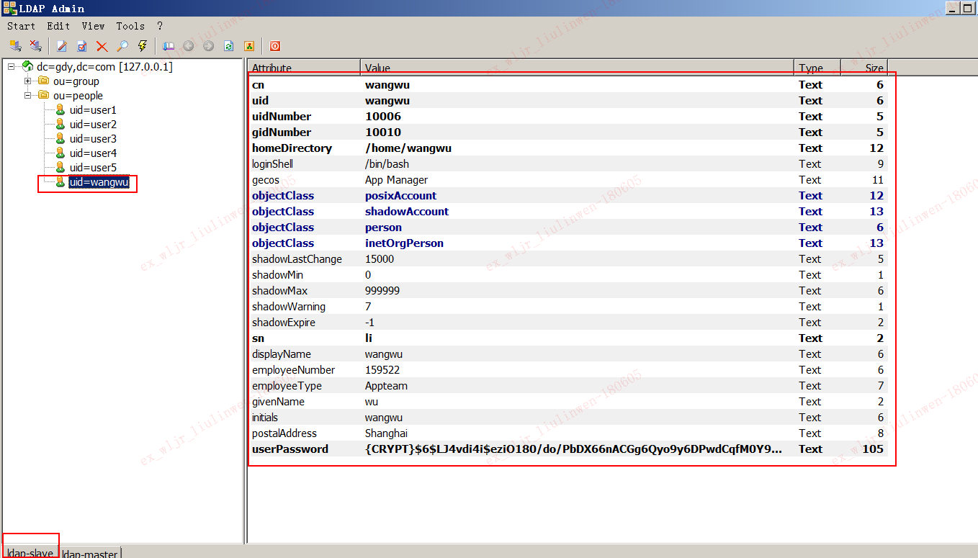The height and width of the screenshot is (558, 978).
Task: Click the LDAP Admin title bar icon
Action: [x=9, y=9]
